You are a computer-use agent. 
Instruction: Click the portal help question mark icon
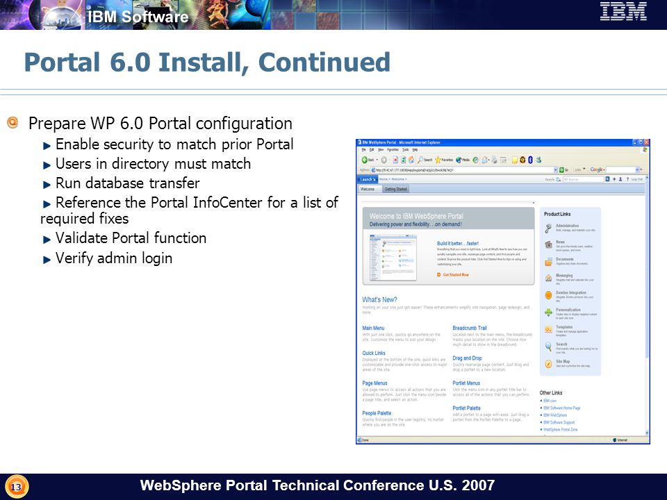click(627, 179)
